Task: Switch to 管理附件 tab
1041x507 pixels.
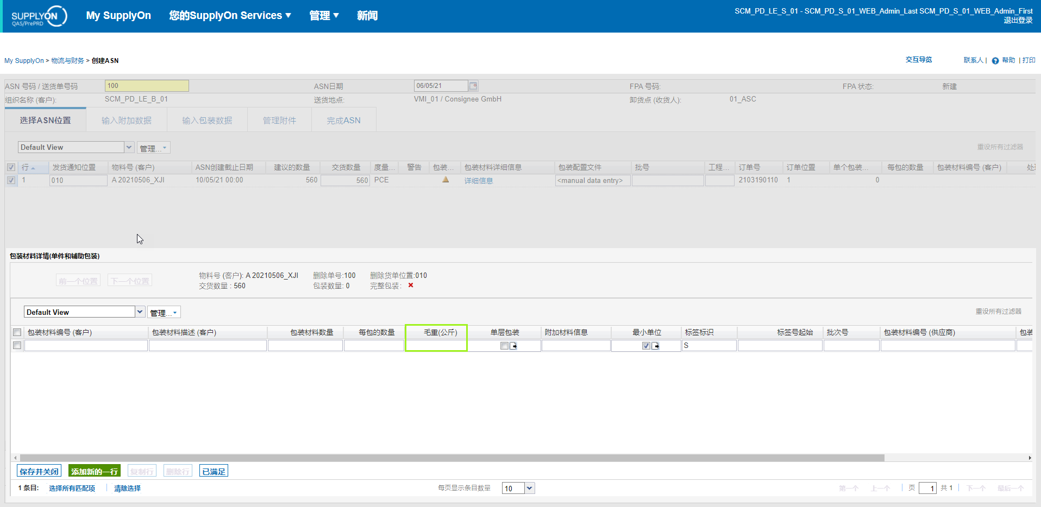Action: tap(280, 120)
